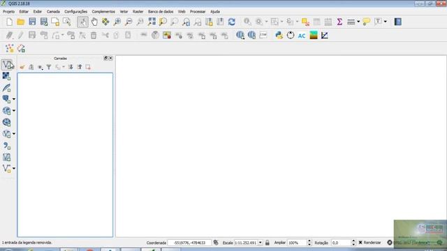
Task: Expand the measure tool dropdown arrow
Action: coord(358,22)
